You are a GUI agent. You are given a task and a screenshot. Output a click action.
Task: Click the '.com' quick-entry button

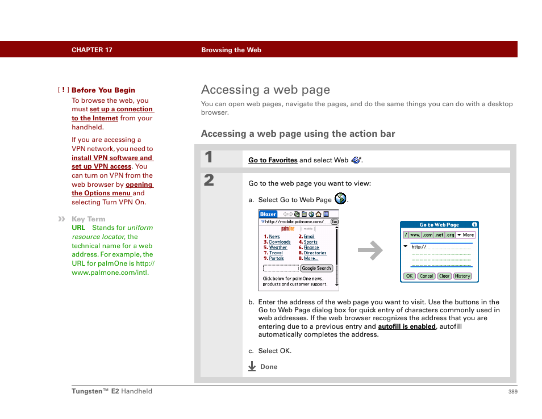coord(428,235)
